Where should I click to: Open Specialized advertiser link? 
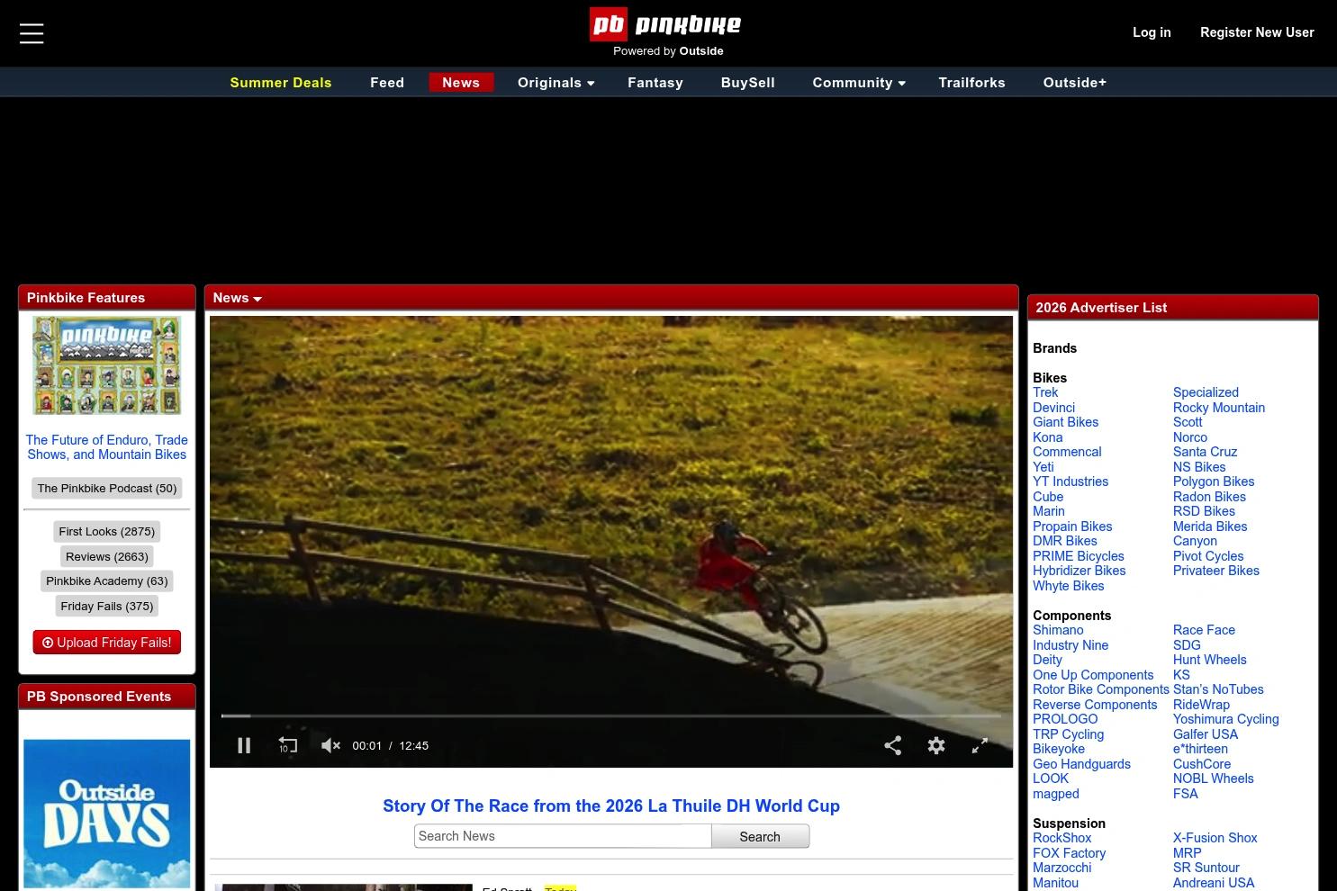[1206, 392]
